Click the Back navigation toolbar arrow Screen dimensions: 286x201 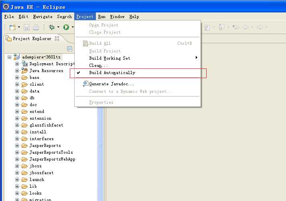coord(245,27)
